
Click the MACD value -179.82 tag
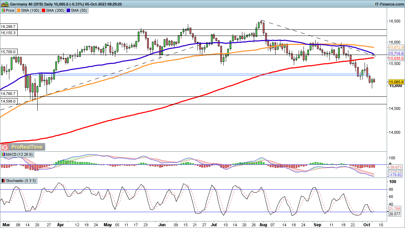click(x=395, y=175)
